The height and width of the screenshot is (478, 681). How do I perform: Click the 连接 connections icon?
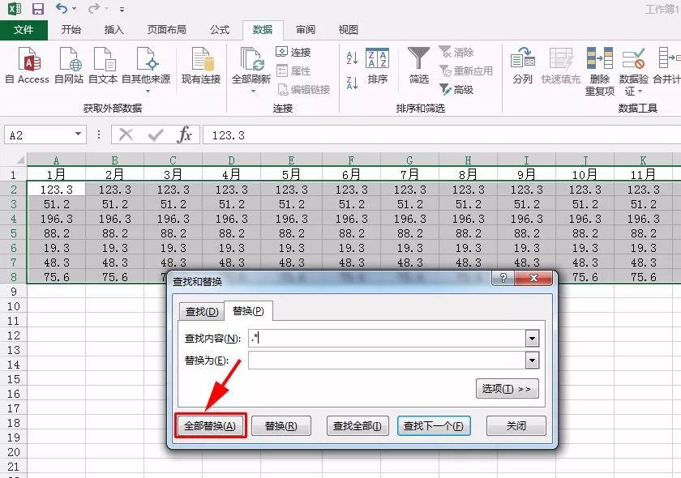click(x=281, y=52)
